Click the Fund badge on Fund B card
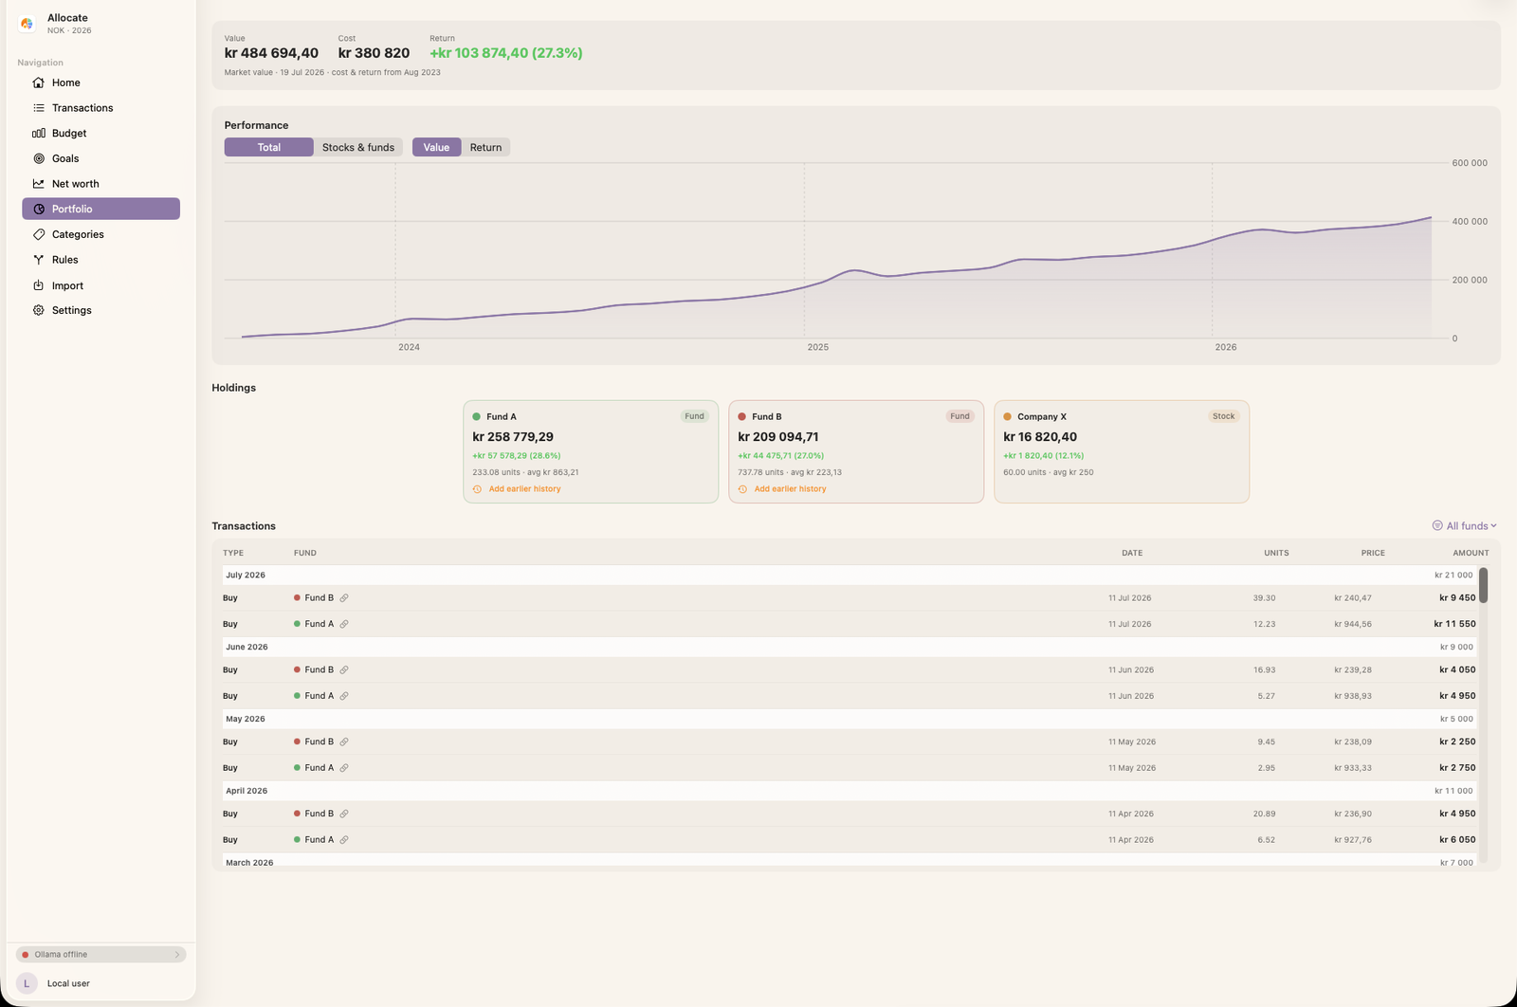The height and width of the screenshot is (1007, 1517). (x=960, y=416)
